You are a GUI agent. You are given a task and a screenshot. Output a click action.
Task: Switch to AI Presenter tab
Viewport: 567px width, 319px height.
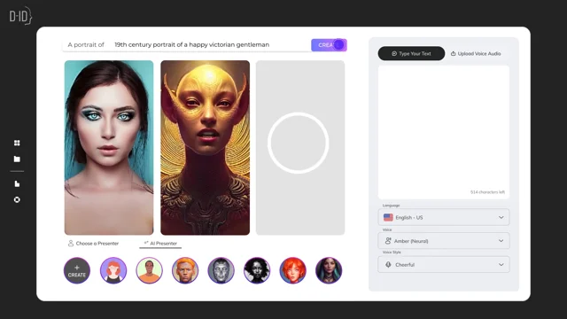[160, 244]
